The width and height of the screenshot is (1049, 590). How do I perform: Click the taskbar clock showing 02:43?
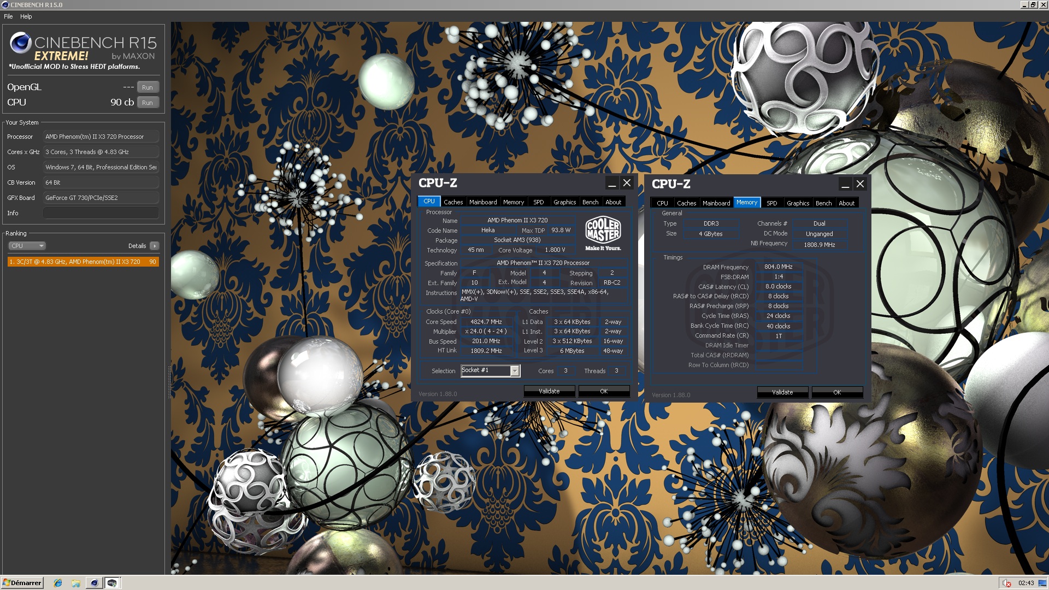point(1026,583)
